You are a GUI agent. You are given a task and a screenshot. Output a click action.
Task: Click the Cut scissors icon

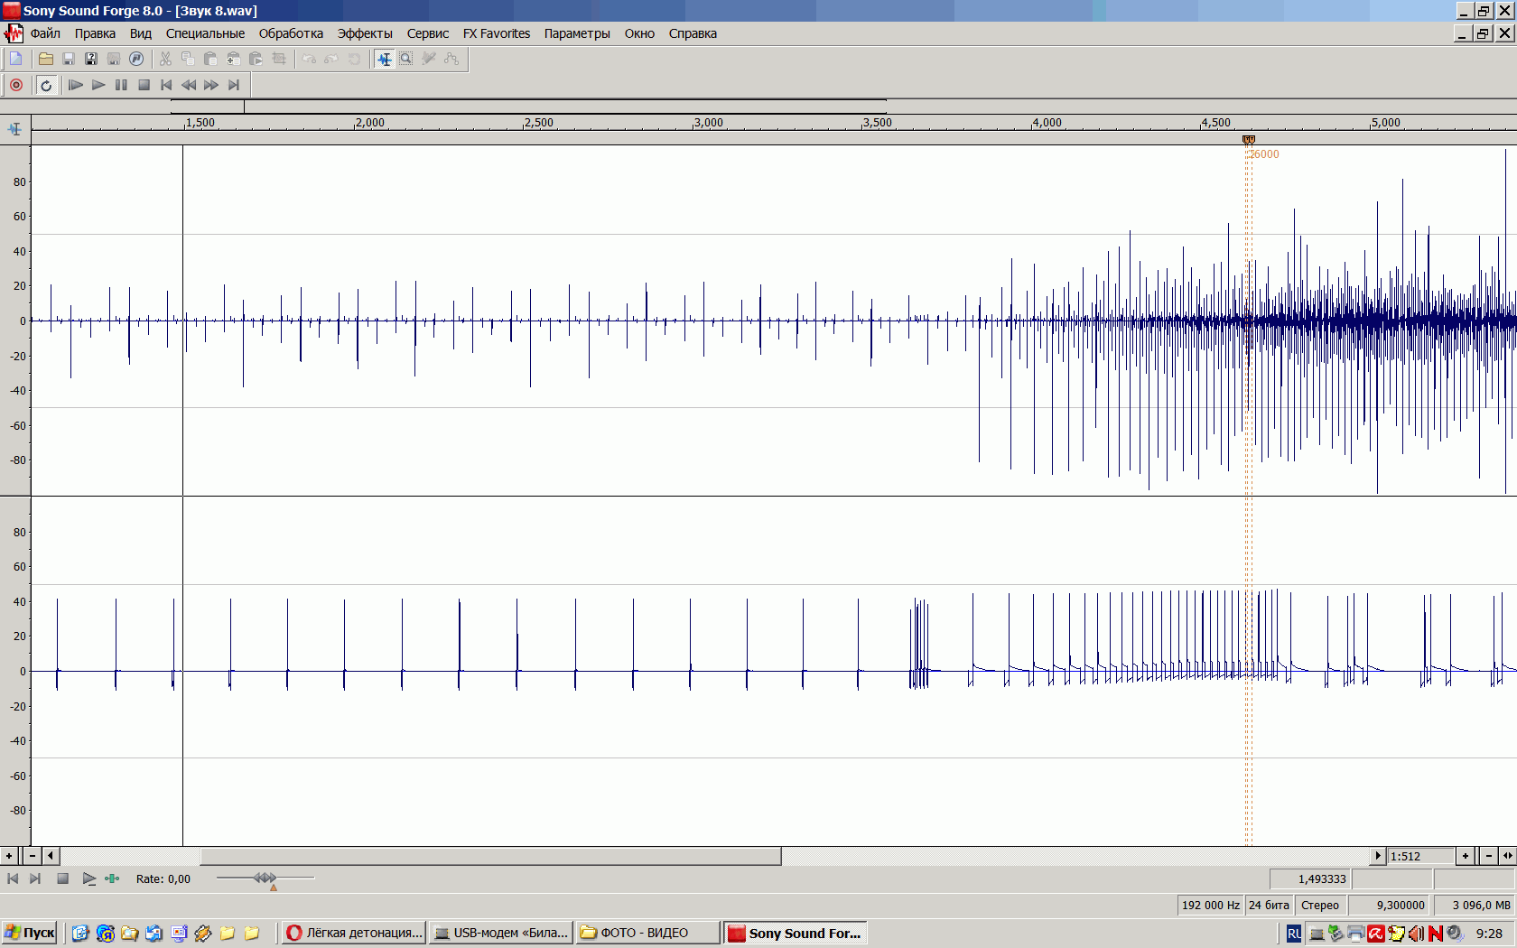click(x=165, y=59)
